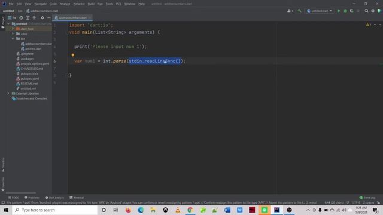This screenshot has height=215, width=383.
Task: Open the Terminal tool window
Action: click(77, 198)
